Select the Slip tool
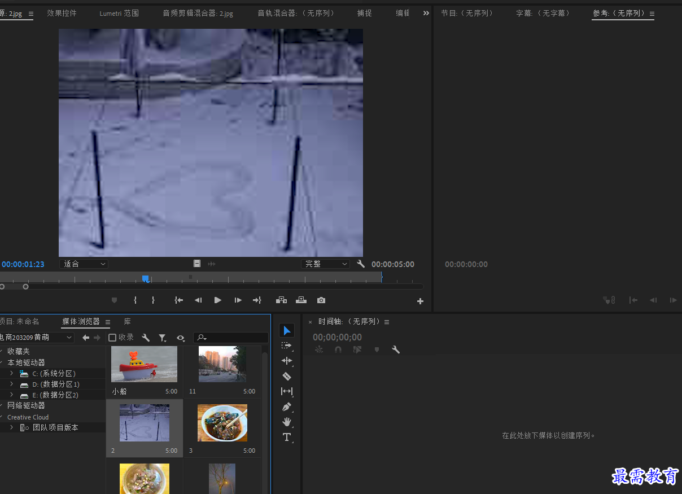 (x=287, y=391)
